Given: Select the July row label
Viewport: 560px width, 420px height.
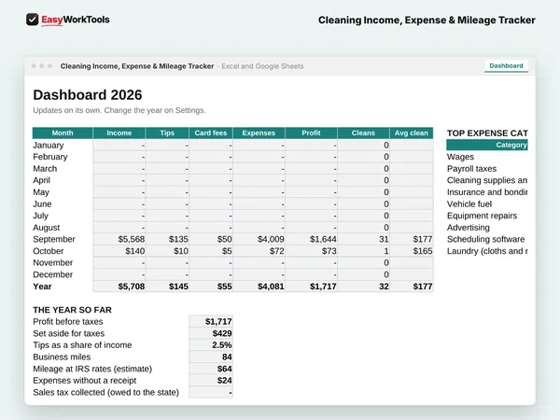Looking at the screenshot, I should [x=40, y=216].
